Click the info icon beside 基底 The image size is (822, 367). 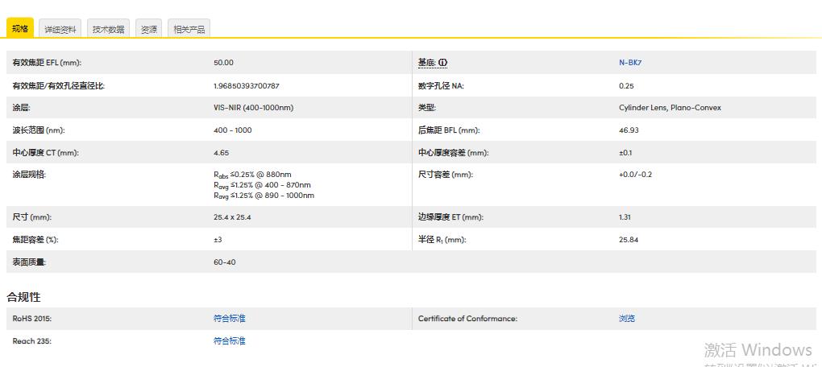tap(442, 63)
